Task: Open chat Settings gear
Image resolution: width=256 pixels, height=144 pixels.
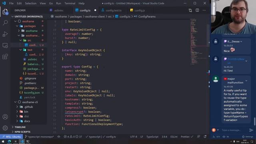Action: pyautogui.click(x=248, y=137)
